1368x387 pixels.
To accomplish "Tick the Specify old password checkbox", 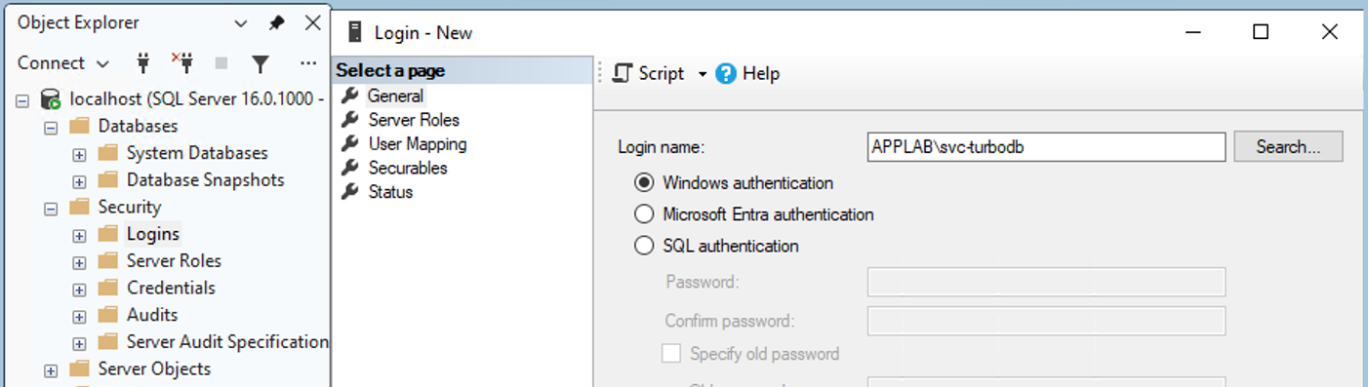I will click(x=671, y=354).
